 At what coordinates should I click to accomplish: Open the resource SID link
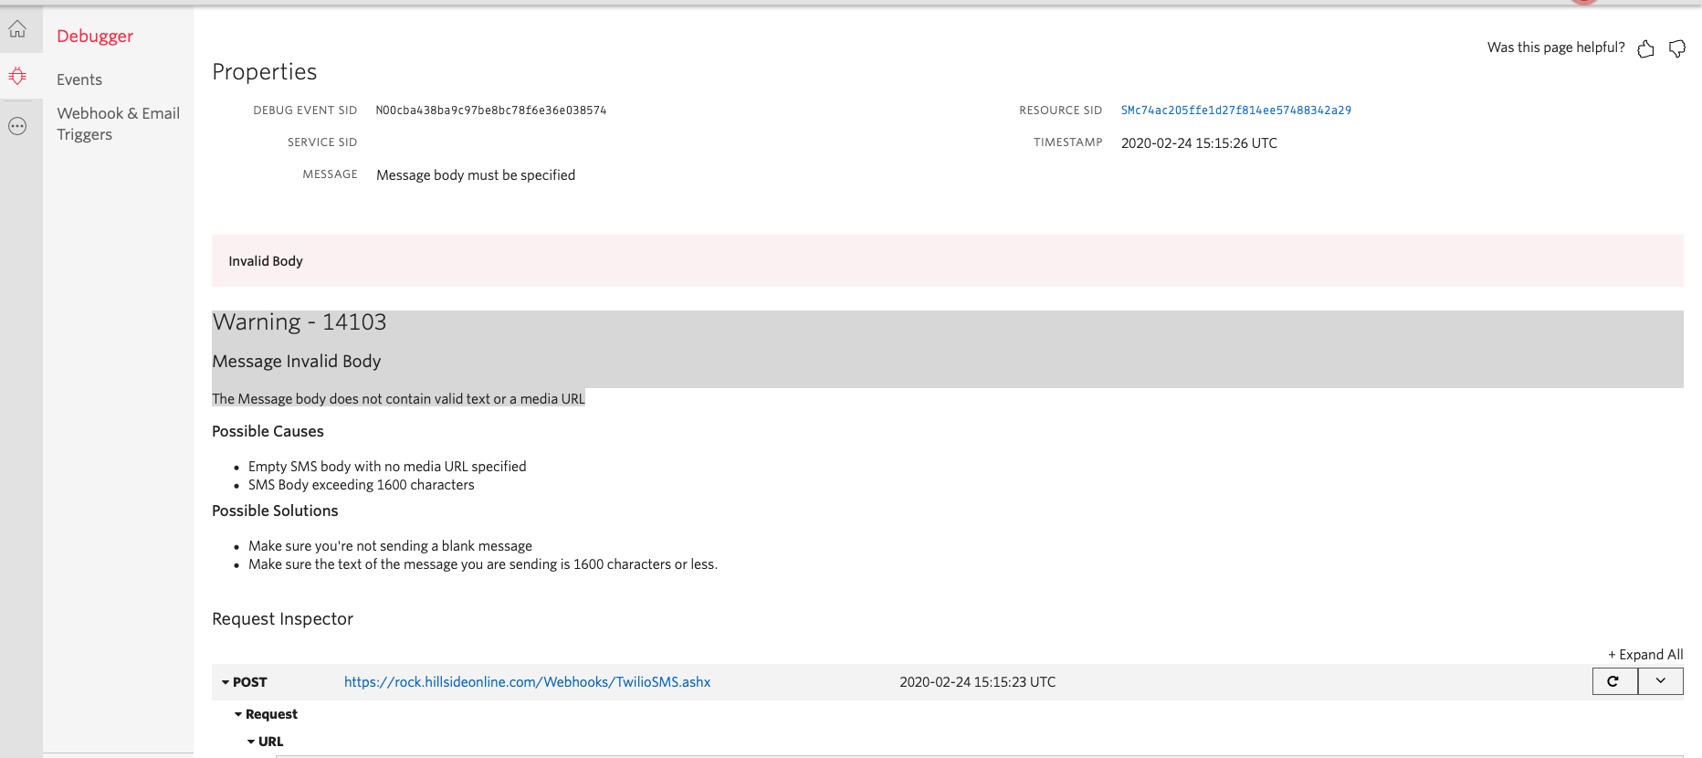pos(1236,111)
